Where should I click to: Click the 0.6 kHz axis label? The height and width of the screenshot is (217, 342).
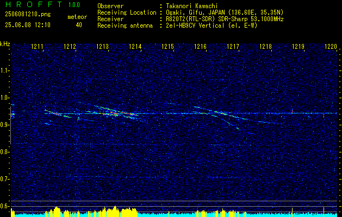click(x=4, y=206)
